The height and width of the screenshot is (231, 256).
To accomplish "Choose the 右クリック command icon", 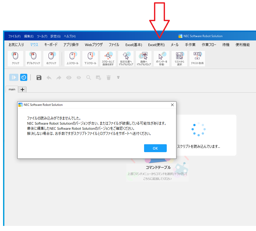I will [x=51, y=59].
